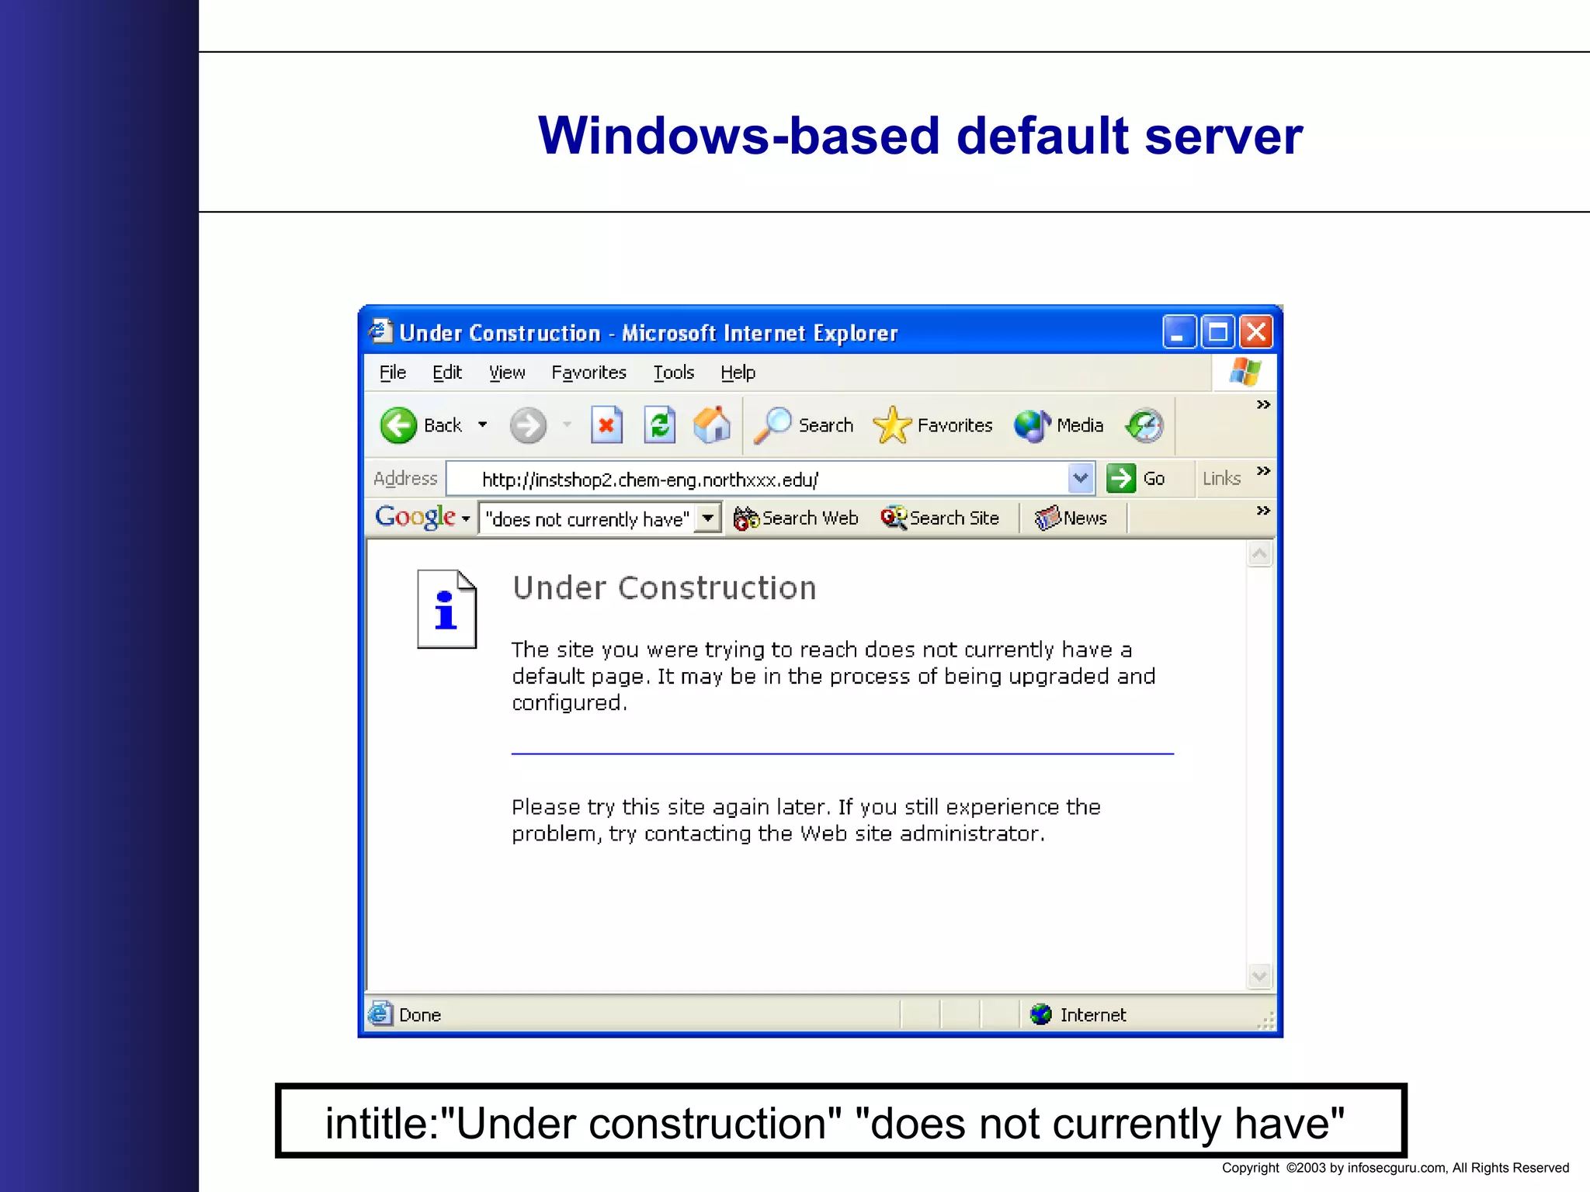The height and width of the screenshot is (1192, 1590).
Task: Click the green Back arrow icon
Action: pyautogui.click(x=398, y=425)
